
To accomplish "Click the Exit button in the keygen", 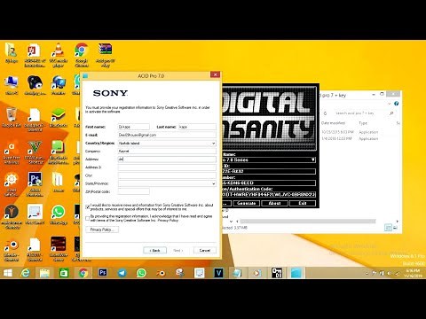I will pyautogui.click(x=303, y=203).
